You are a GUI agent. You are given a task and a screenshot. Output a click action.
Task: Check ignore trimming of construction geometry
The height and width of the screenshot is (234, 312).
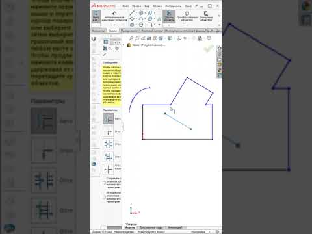click(104, 197)
